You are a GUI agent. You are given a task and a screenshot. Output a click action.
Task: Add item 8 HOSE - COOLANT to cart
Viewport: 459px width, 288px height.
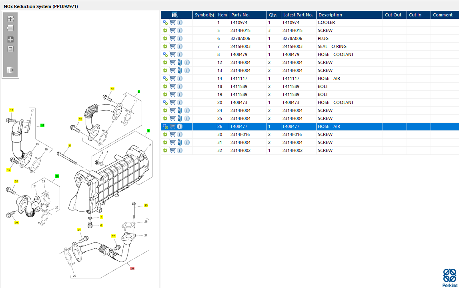click(172, 54)
